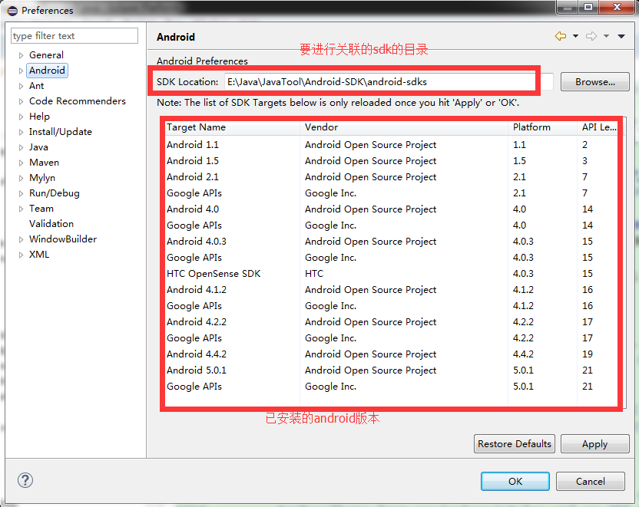Select the Android 2.1 target row

click(391, 177)
